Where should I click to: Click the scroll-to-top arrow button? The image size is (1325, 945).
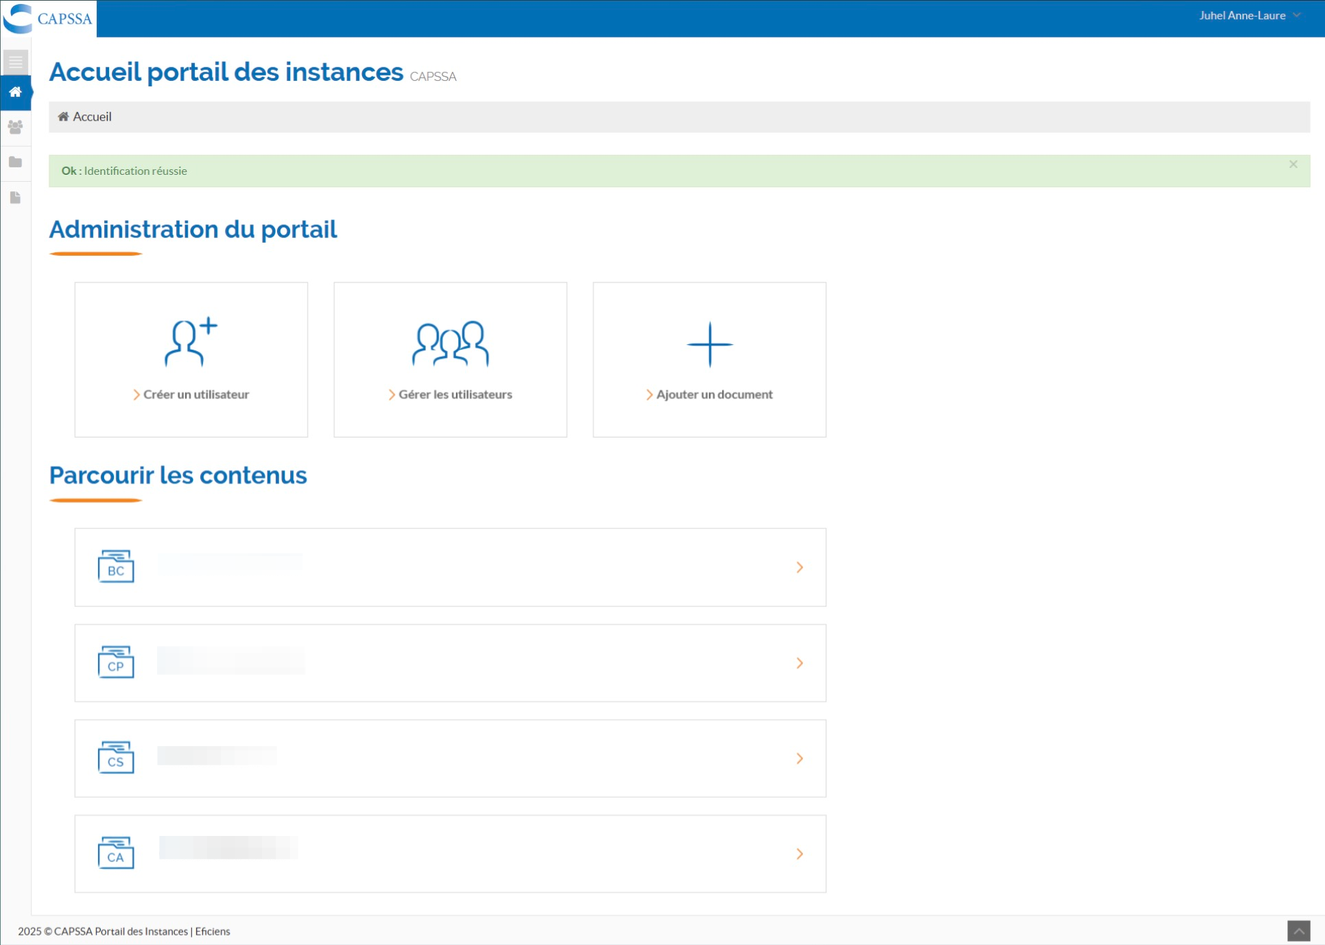(1298, 931)
